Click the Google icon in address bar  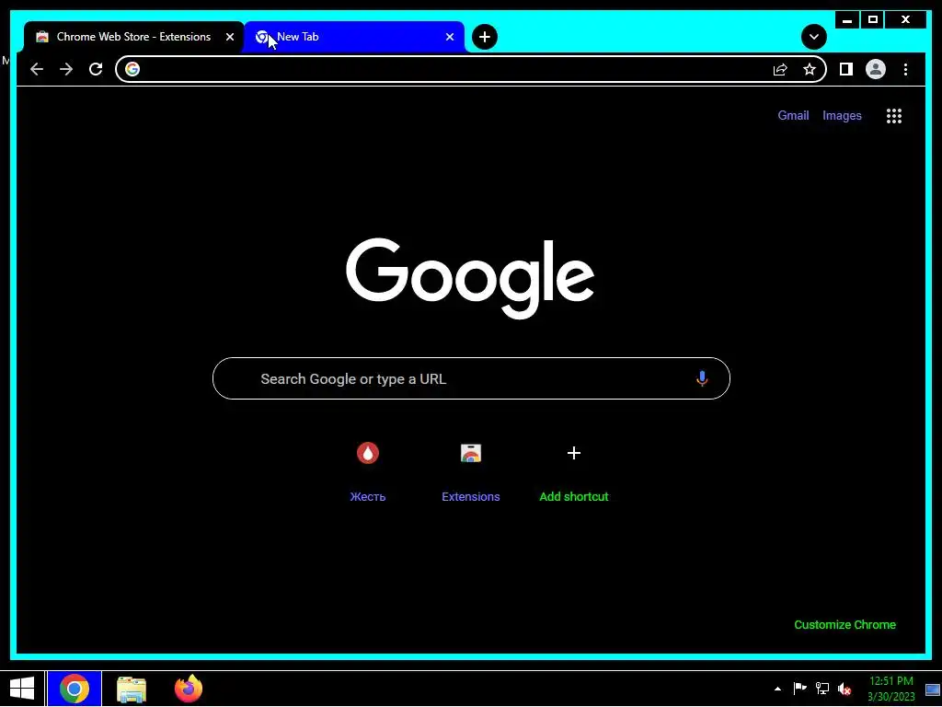pos(132,69)
